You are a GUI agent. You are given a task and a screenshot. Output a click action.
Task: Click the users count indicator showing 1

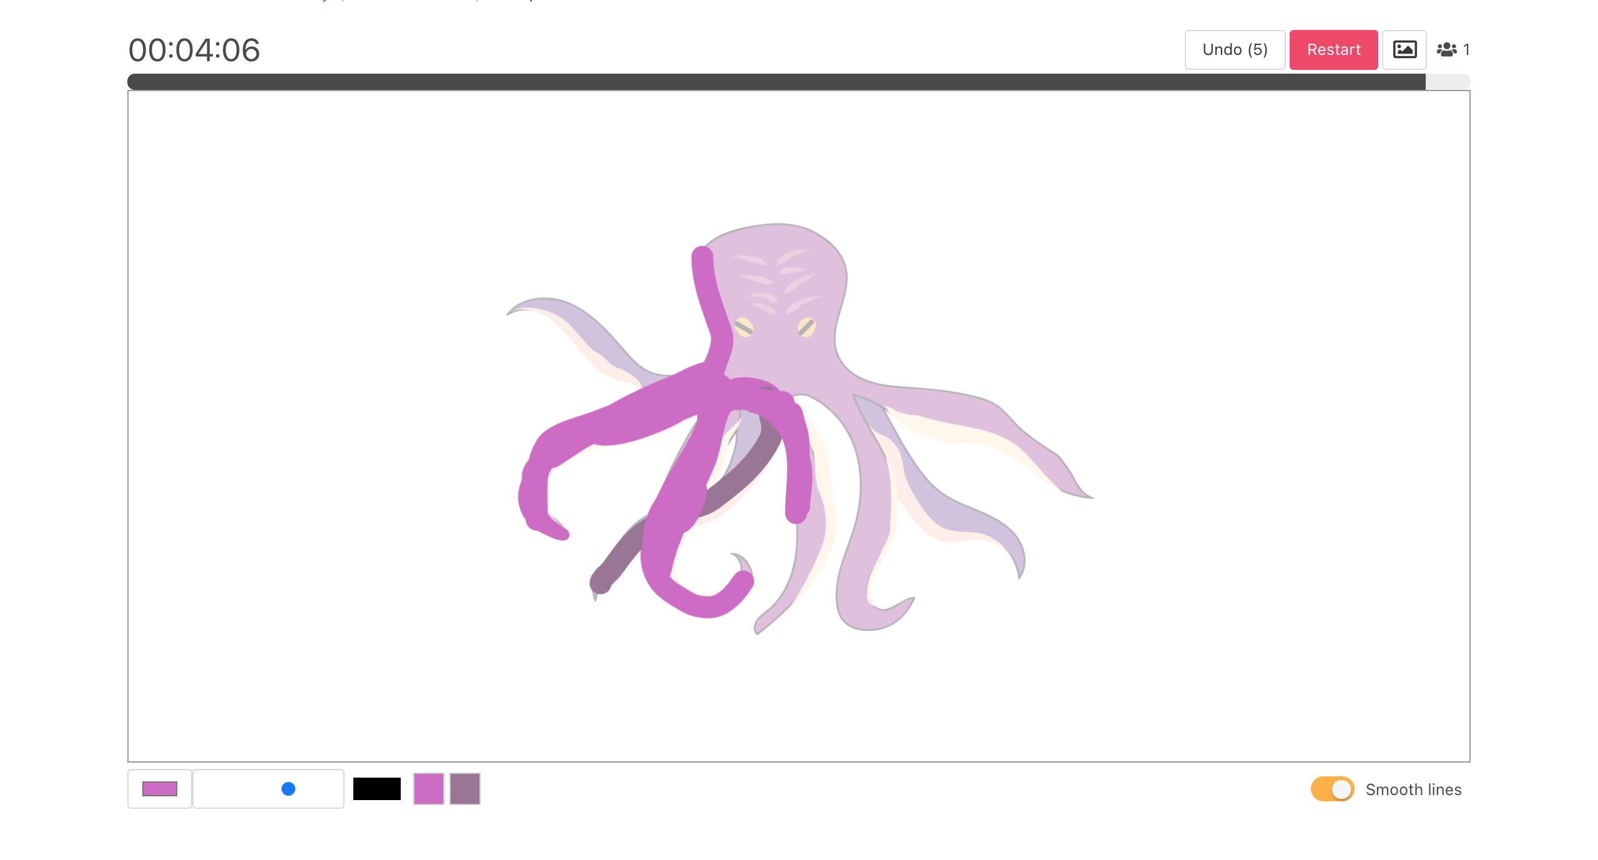(x=1451, y=49)
